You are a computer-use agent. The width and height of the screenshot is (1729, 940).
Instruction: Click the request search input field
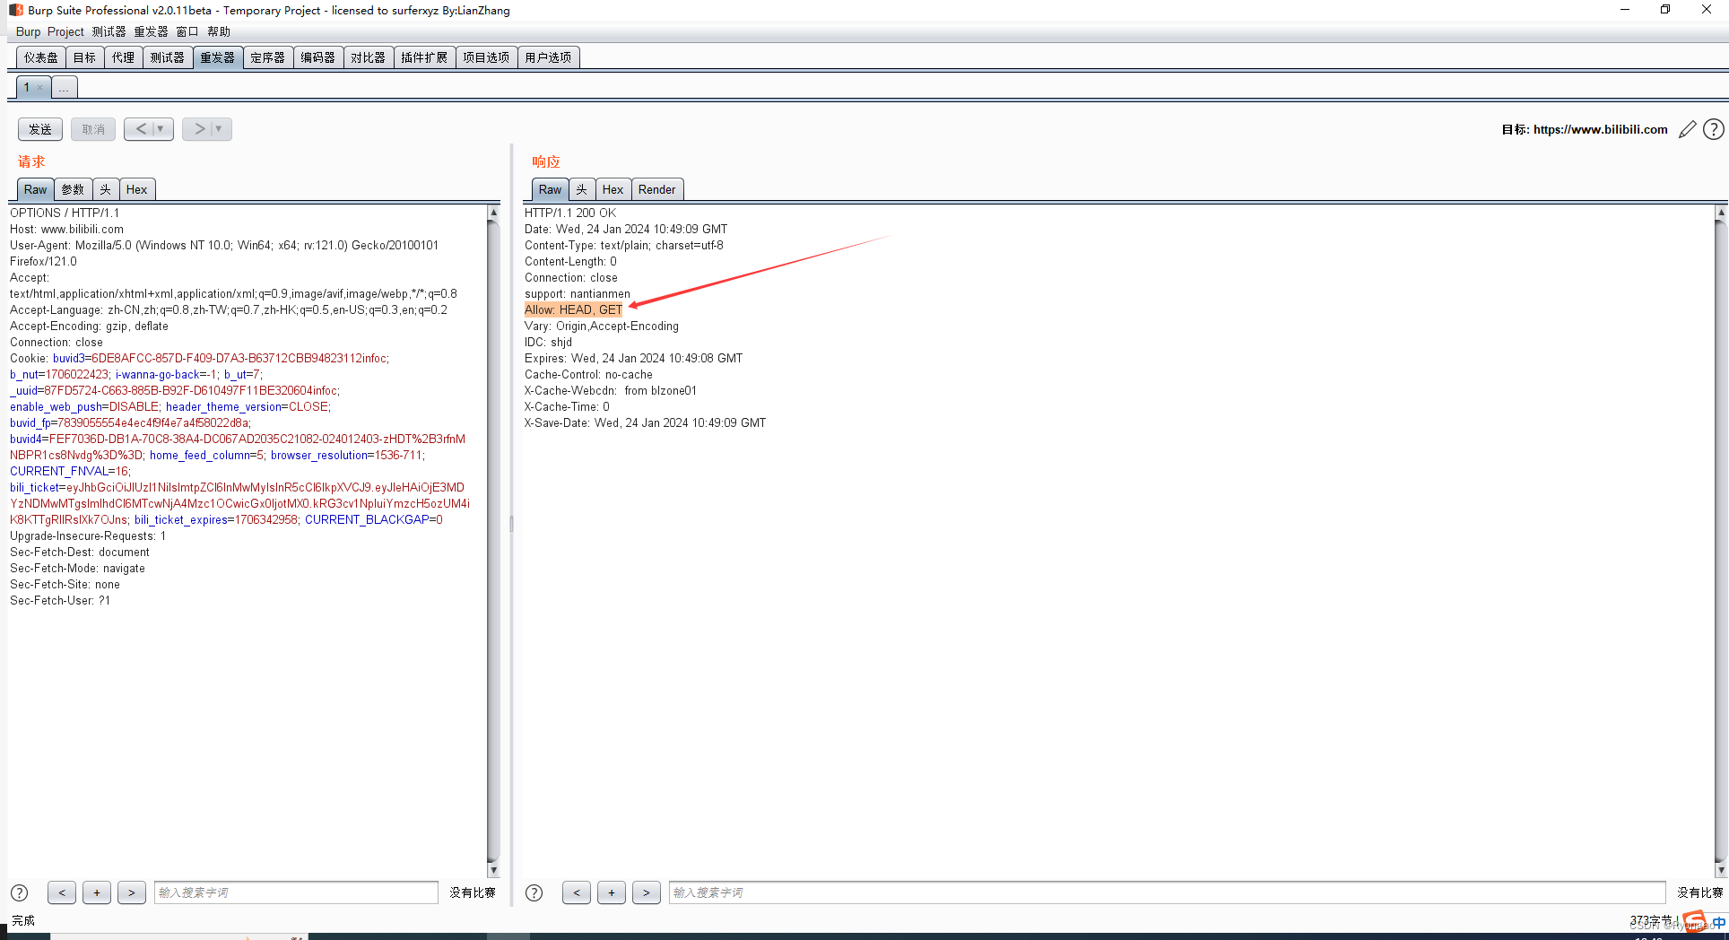point(296,892)
